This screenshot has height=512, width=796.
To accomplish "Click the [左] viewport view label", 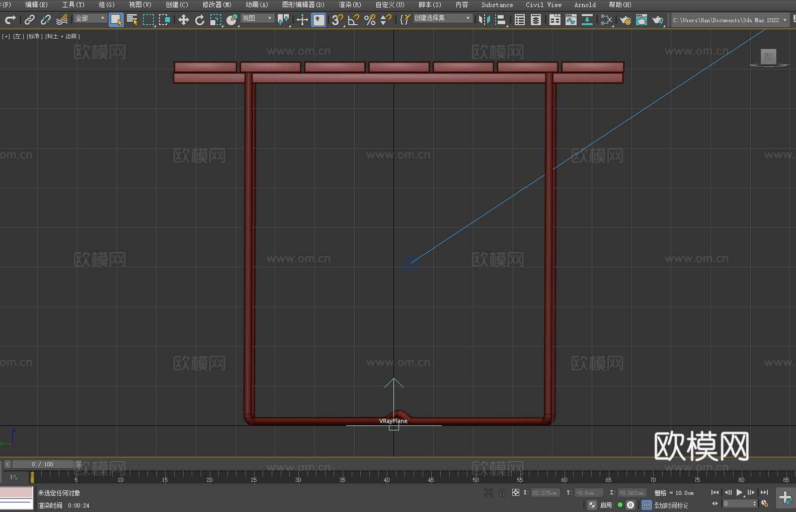I will tap(18, 36).
